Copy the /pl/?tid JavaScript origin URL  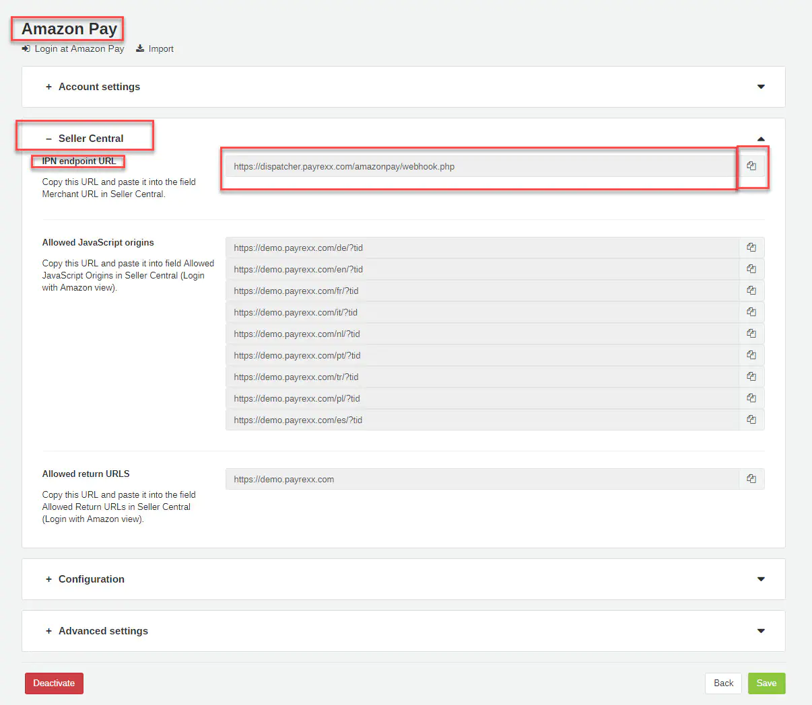click(751, 398)
